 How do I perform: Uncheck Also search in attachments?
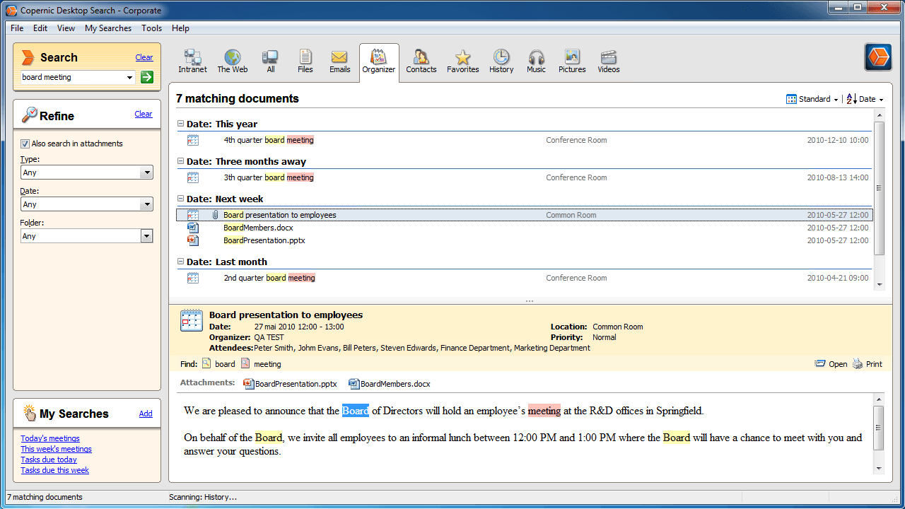[25, 144]
